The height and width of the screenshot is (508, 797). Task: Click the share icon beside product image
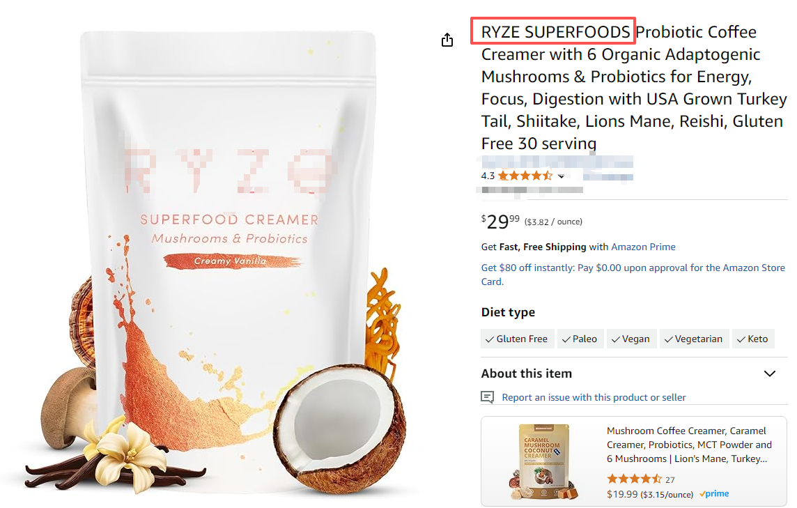click(447, 40)
